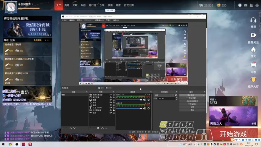Viewport: 261px width, 147px height.
Task: Toggle visibility of the 显示器采集 source
Action: pyautogui.click(x=111, y=110)
